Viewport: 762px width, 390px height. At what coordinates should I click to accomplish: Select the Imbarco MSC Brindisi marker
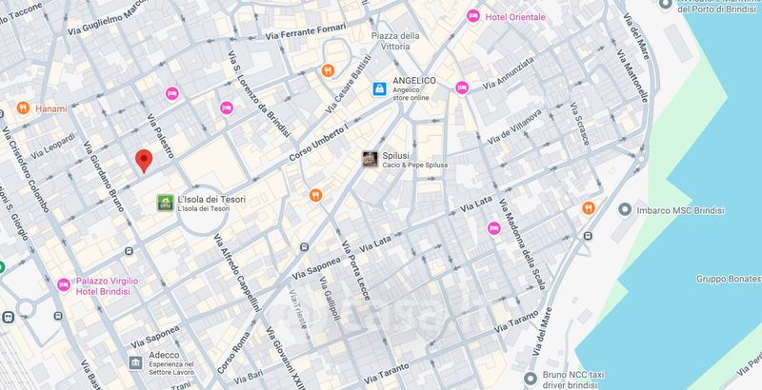pyautogui.click(x=625, y=210)
